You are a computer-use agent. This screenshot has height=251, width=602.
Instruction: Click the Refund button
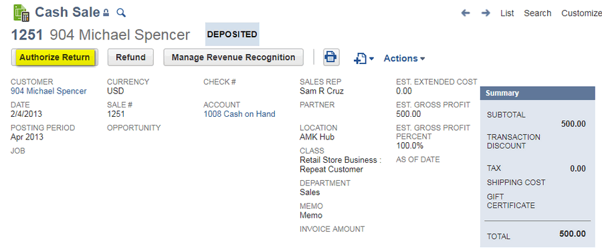(130, 57)
